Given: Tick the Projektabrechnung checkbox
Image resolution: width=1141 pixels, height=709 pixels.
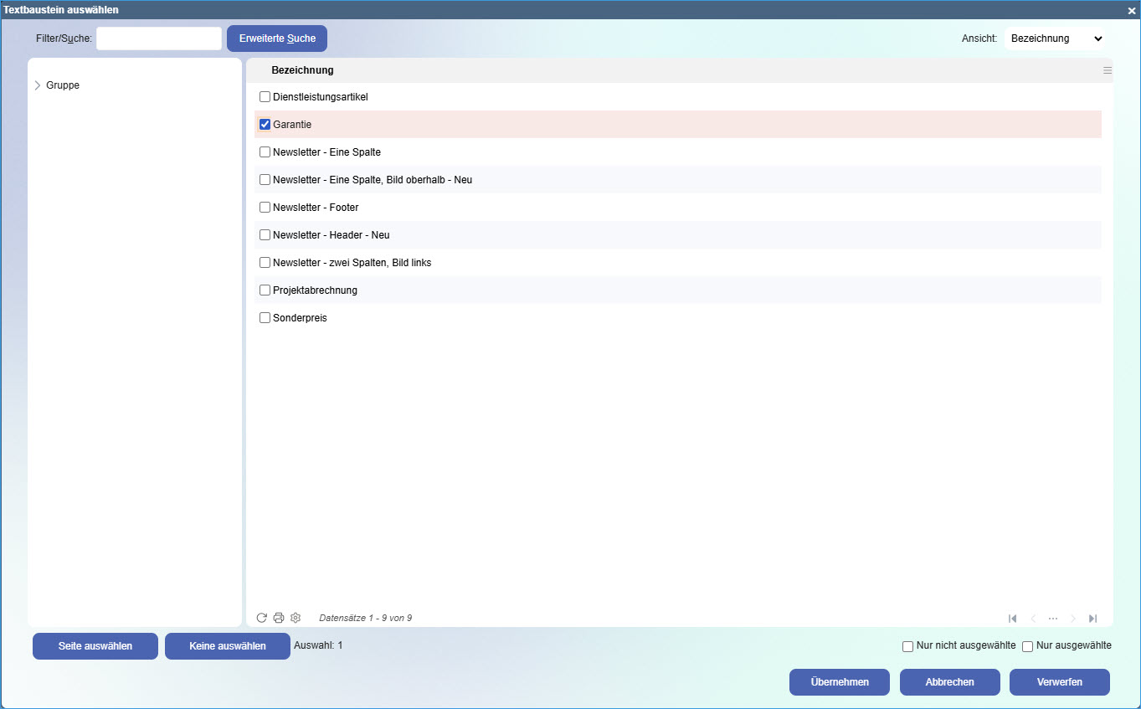Looking at the screenshot, I should coord(265,290).
